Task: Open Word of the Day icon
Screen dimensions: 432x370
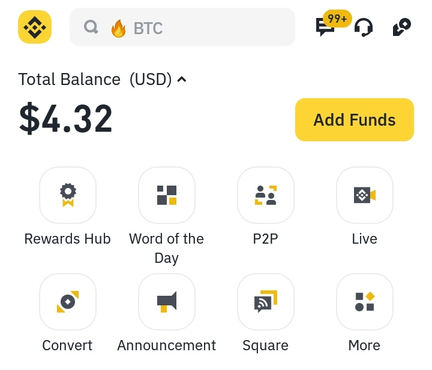Action: [167, 195]
